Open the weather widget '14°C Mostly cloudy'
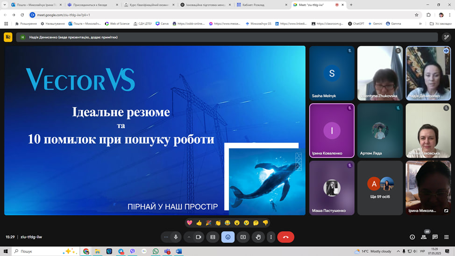 tap(373, 251)
